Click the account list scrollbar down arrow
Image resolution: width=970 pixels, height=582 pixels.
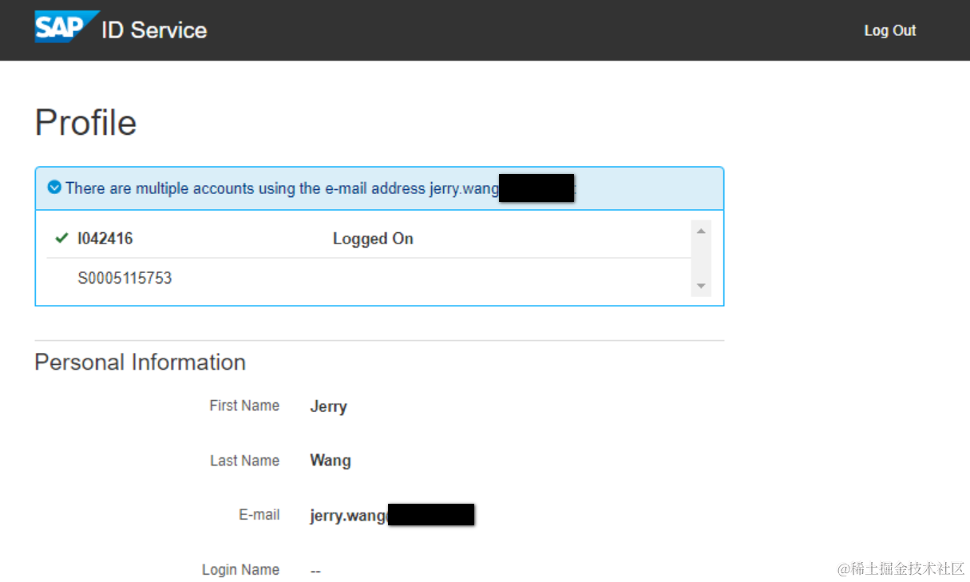pos(701,286)
